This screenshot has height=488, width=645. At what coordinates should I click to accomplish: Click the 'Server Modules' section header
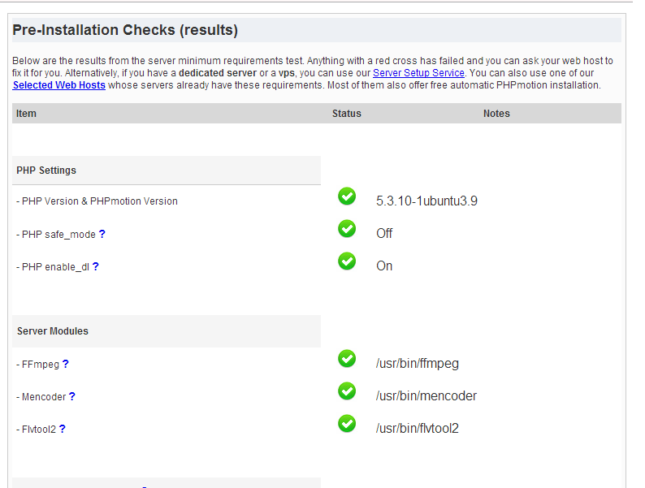(53, 331)
